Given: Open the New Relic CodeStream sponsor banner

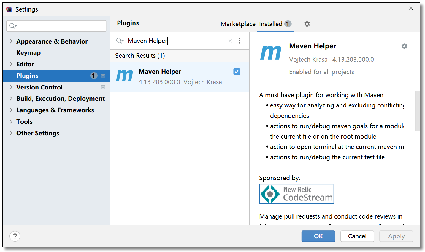Looking at the screenshot, I should tap(296, 194).
